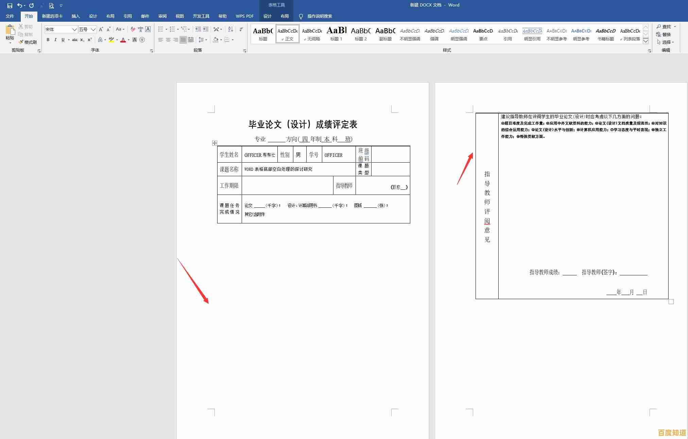Toggle bold formatting
This screenshot has width=688, height=439.
tap(48, 40)
